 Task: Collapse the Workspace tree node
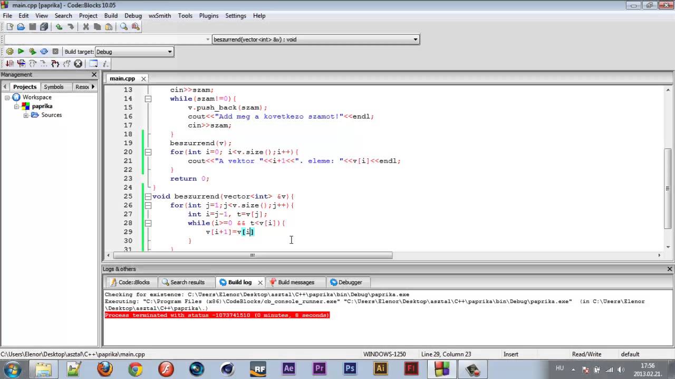coord(7,97)
